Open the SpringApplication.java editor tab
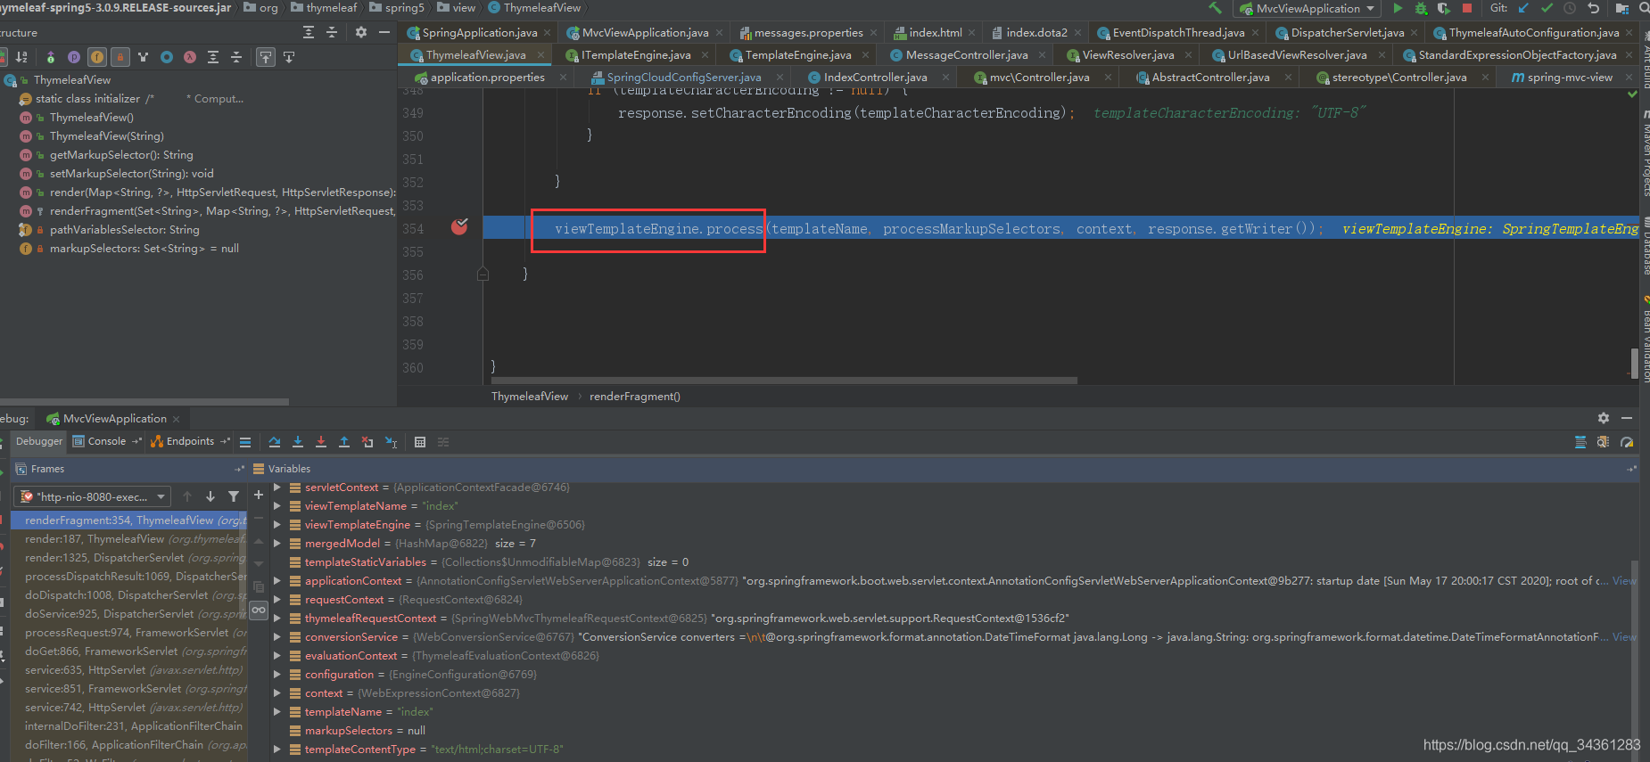Image resolution: width=1650 pixels, height=762 pixels. pyautogui.click(x=479, y=33)
